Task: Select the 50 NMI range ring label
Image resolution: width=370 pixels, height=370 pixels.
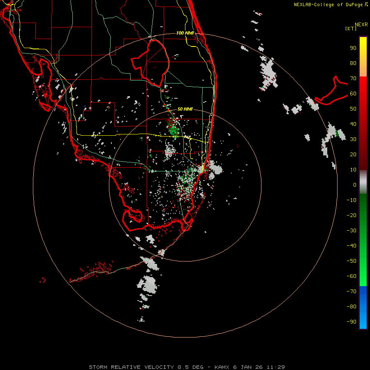Action: pos(185,109)
